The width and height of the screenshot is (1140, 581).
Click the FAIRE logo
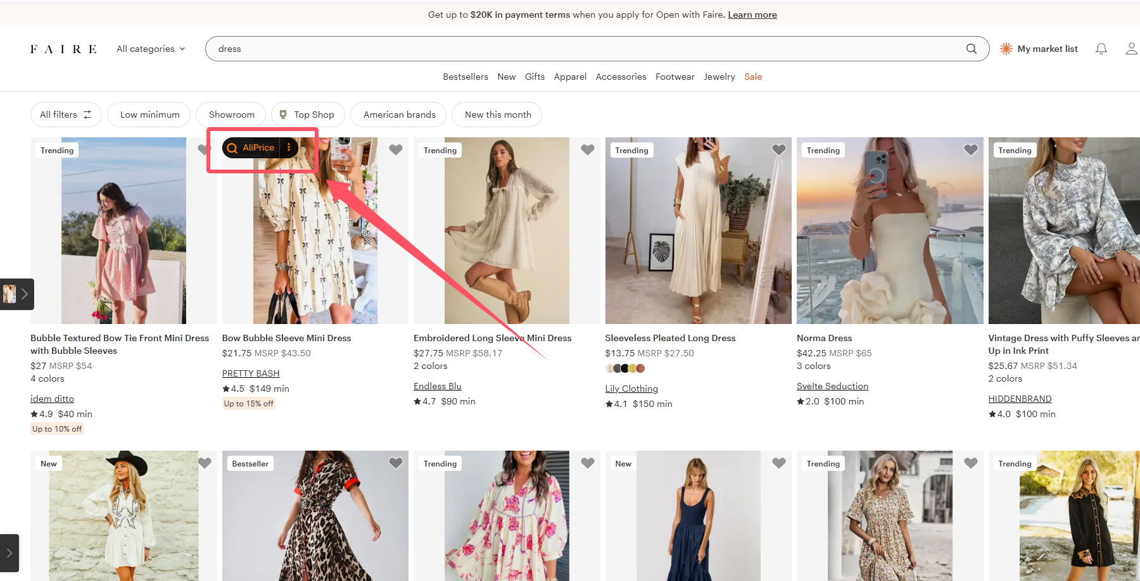tap(63, 49)
